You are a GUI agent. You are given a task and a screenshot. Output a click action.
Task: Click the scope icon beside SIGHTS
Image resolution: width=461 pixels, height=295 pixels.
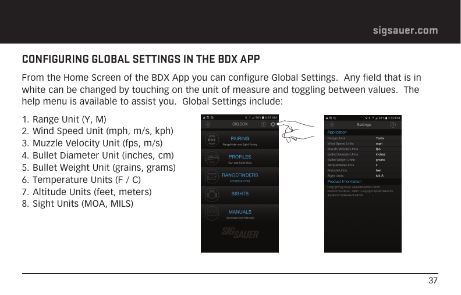212,195
